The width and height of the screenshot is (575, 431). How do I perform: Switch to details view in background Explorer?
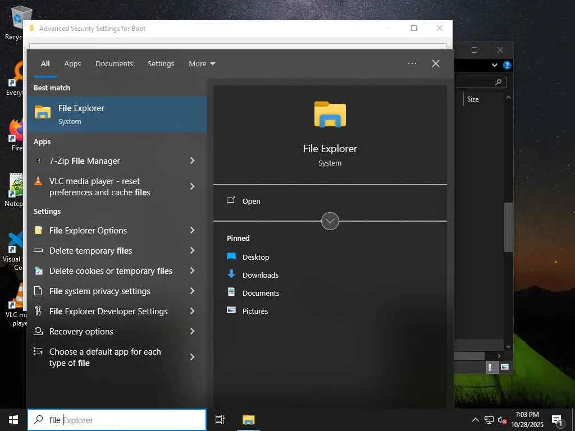coord(491,367)
